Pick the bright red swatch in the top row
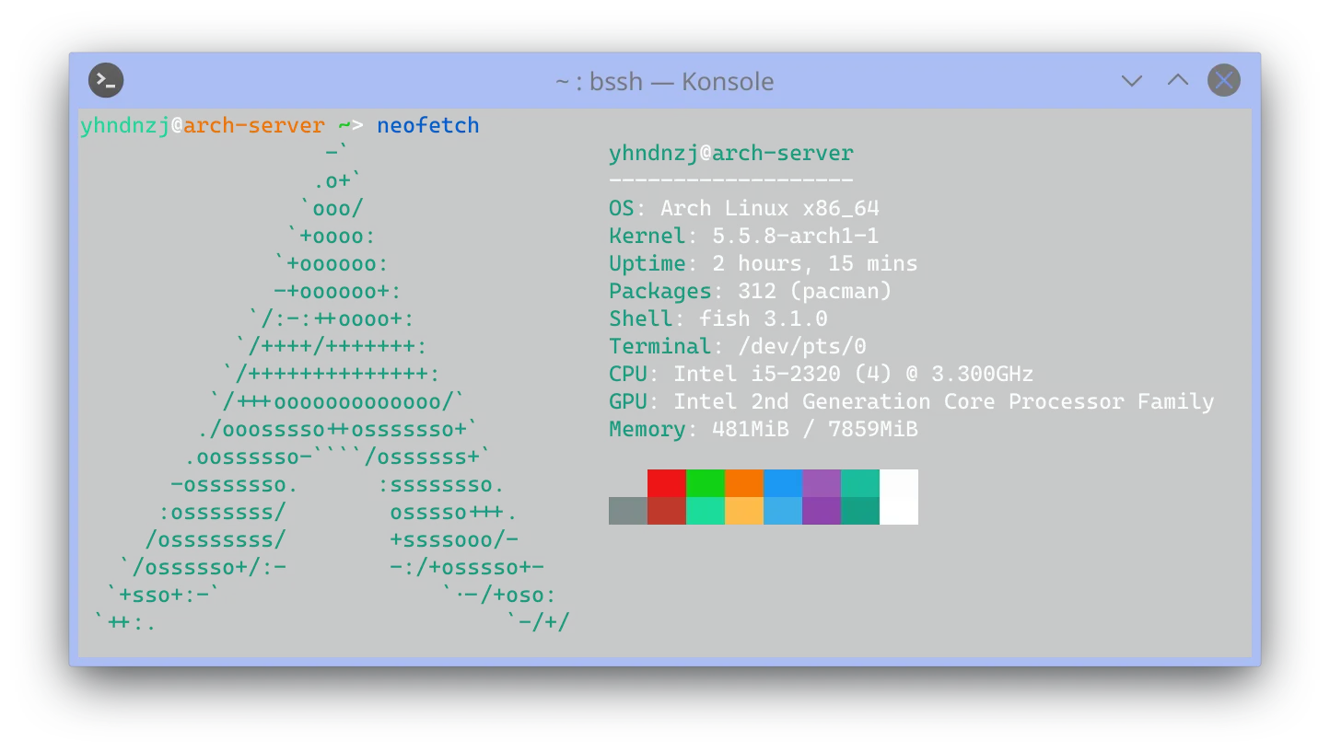Screen dimensions: 1330x752 point(667,483)
